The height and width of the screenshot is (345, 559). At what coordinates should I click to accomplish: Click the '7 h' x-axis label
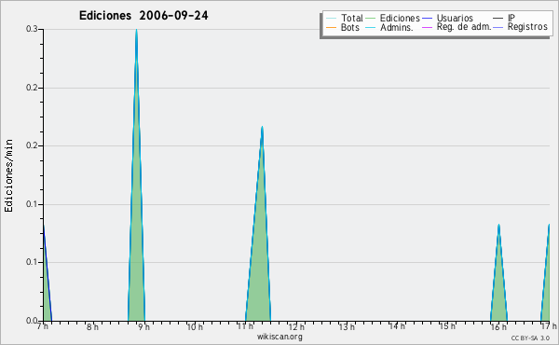43,326
